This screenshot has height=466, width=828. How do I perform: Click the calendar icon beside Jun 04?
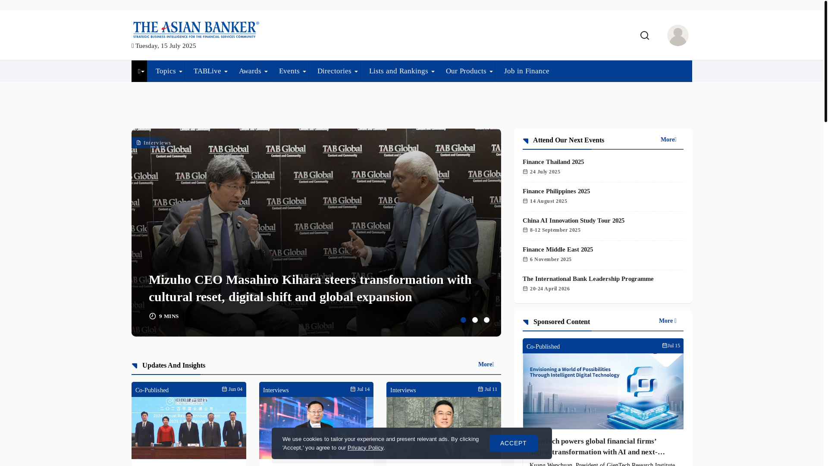coord(224,389)
